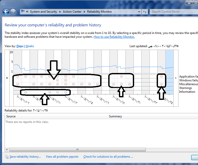This screenshot has height=165, width=198.
Task: Expand the arrow after Action Center
Action: 84,12
